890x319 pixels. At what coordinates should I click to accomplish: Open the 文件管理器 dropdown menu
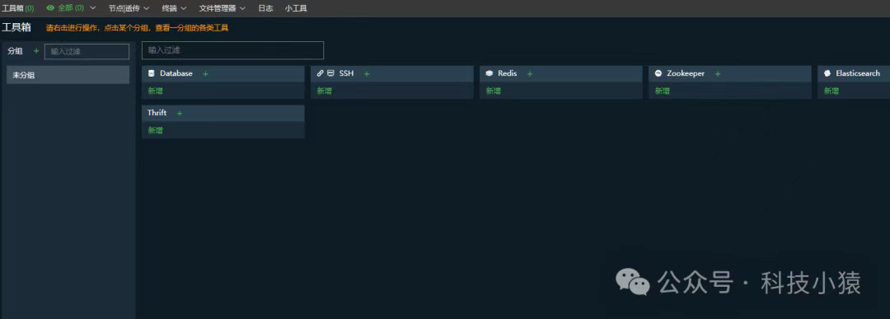(x=222, y=8)
